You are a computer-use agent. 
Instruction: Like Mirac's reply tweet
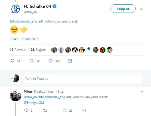coord(64,110)
